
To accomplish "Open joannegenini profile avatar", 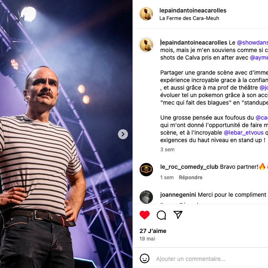I will [x=146, y=197].
